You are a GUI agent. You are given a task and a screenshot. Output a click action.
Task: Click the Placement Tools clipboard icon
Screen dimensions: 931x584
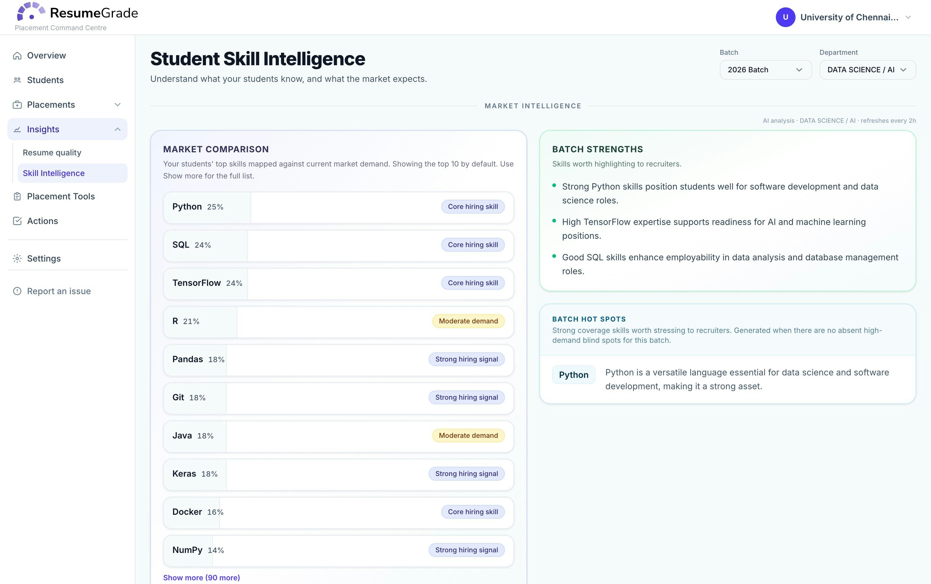[17, 197]
